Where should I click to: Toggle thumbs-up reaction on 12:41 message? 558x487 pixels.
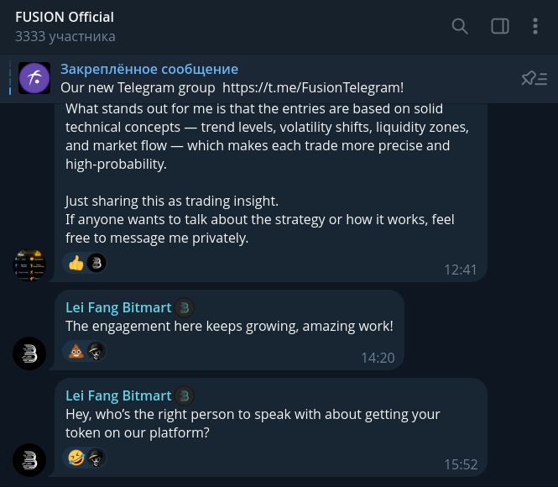[76, 263]
